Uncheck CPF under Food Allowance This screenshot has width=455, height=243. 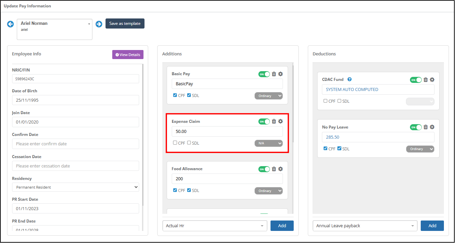pos(175,190)
